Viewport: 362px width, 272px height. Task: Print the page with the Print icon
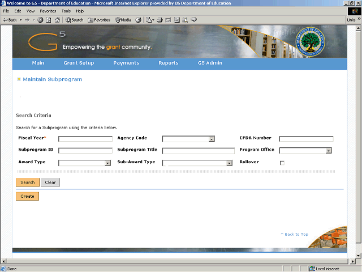click(x=160, y=20)
